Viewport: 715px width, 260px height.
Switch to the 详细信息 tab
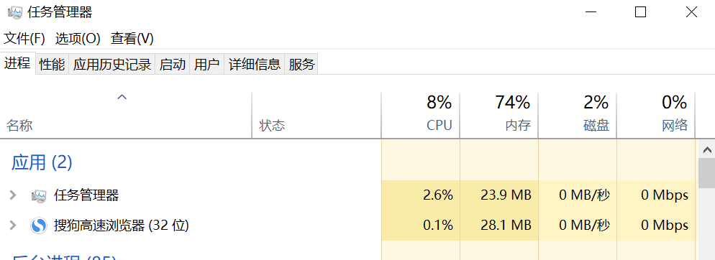click(255, 65)
